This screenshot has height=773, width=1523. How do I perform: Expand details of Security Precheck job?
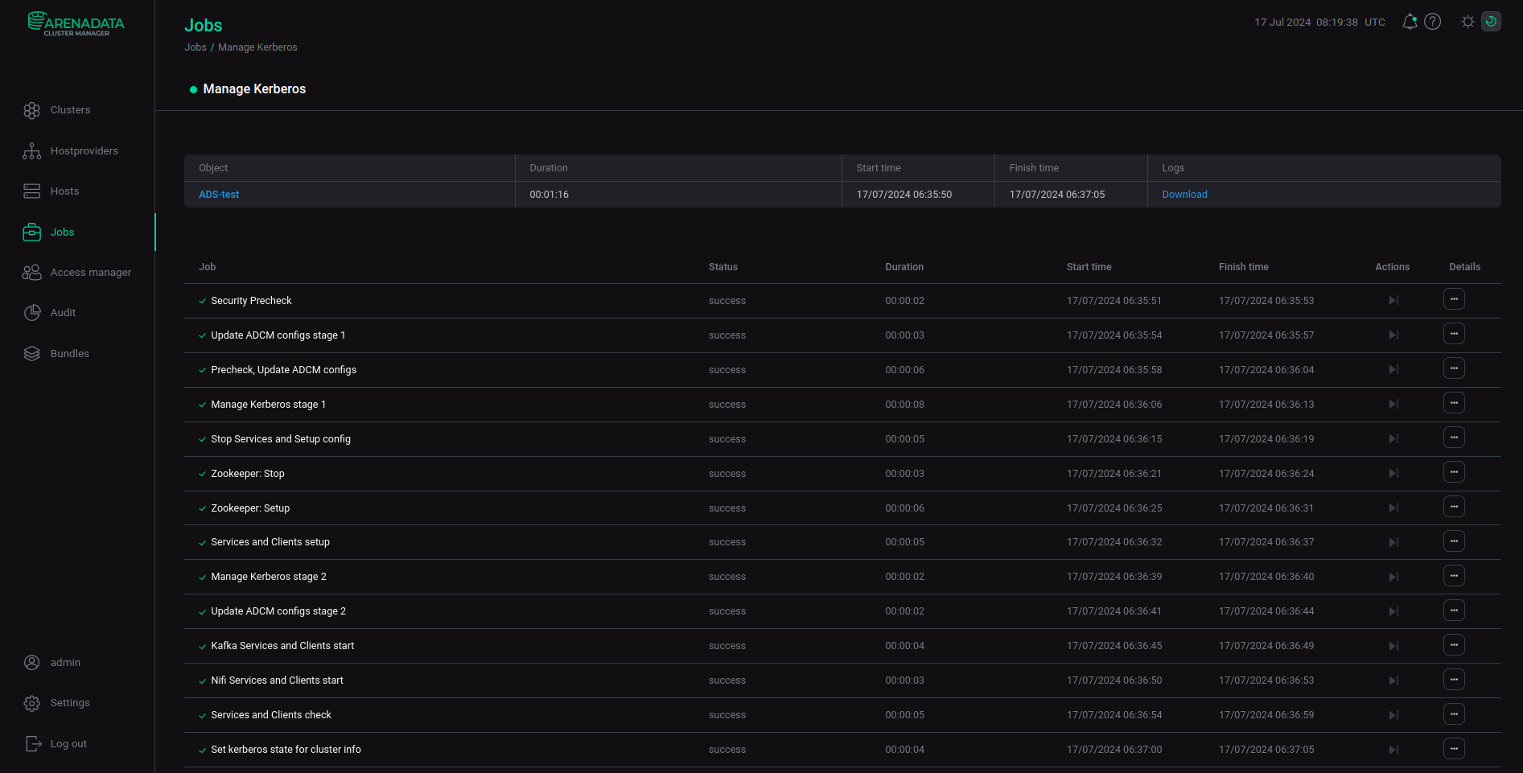(x=1454, y=299)
